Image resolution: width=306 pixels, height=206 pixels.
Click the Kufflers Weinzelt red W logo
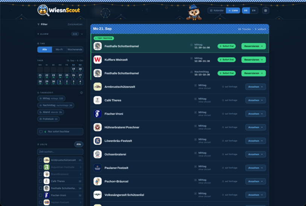click(x=98, y=59)
